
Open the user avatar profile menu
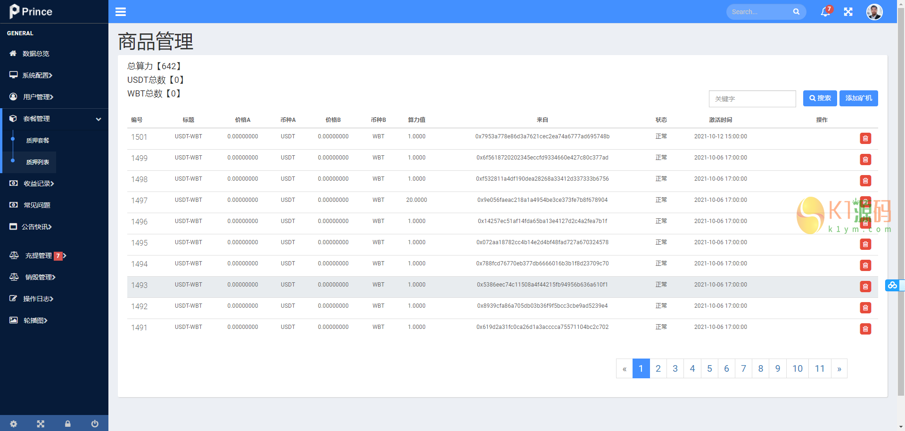coord(874,12)
